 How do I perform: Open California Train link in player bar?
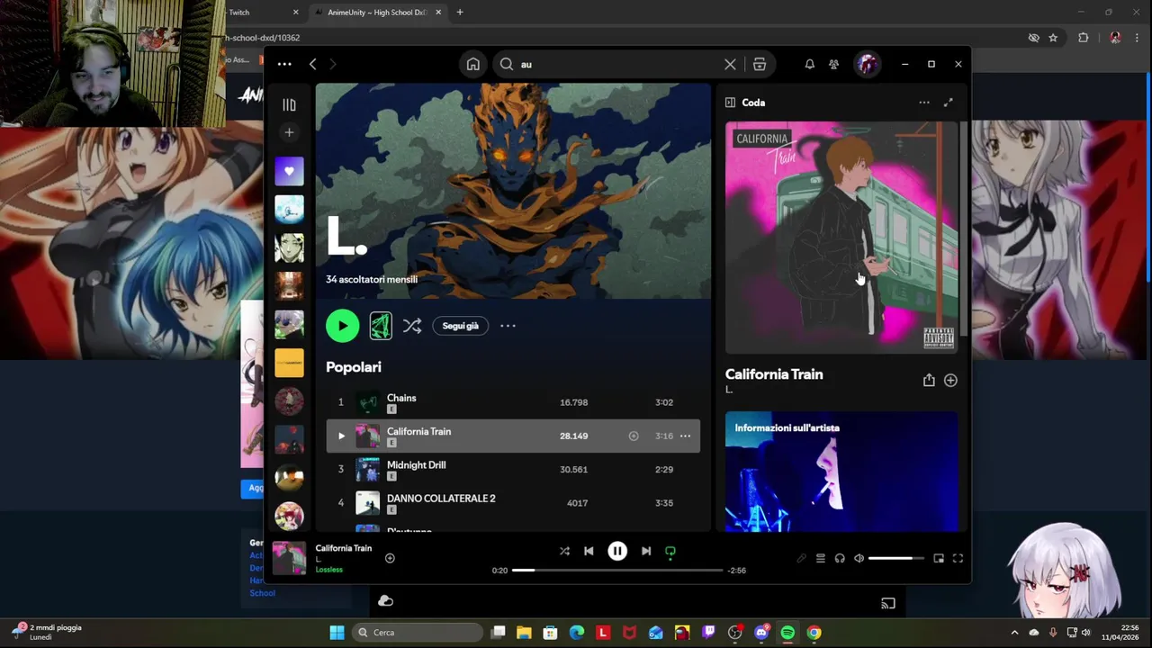click(x=343, y=548)
